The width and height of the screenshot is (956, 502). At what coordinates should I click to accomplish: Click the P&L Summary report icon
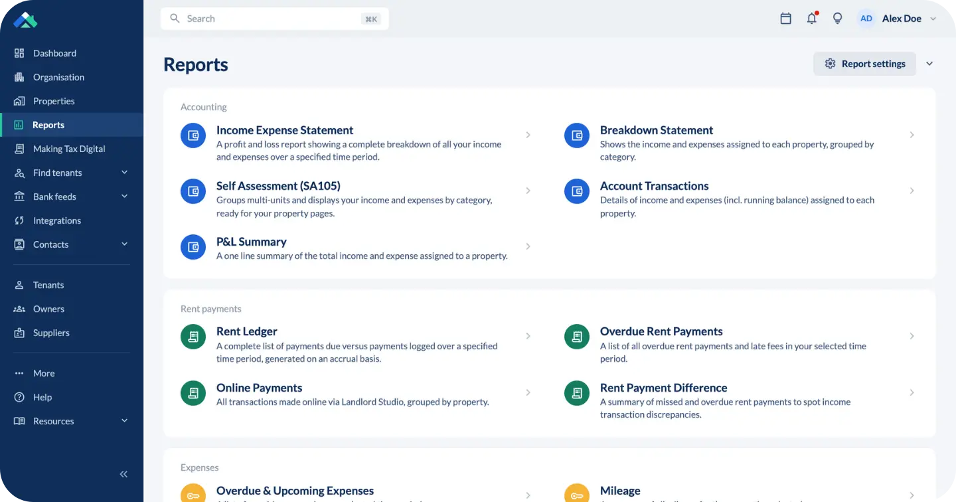pos(193,247)
